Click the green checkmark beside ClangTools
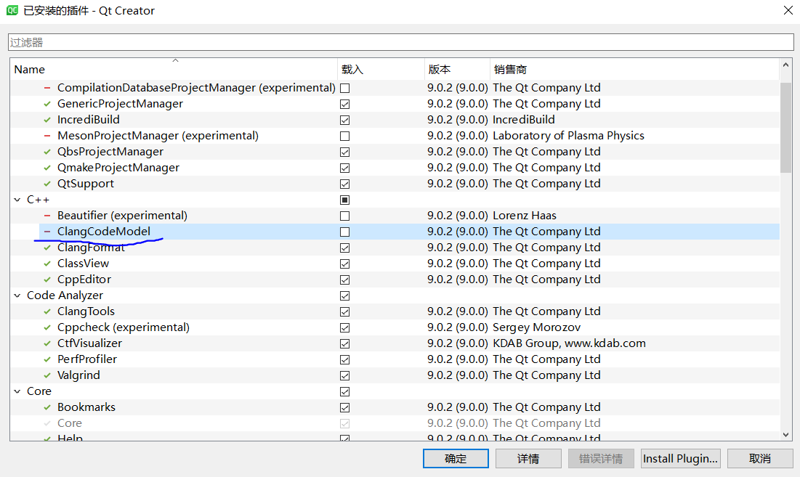The width and height of the screenshot is (800, 477). click(x=47, y=311)
